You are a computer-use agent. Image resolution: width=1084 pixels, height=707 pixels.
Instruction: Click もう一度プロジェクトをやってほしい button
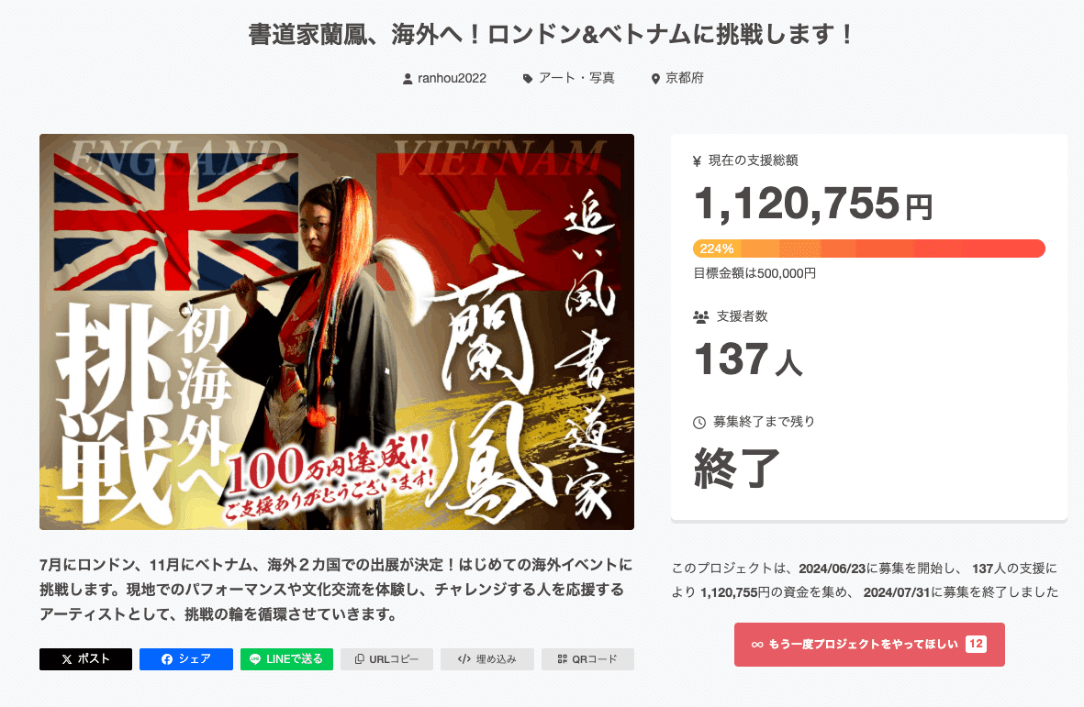[869, 644]
